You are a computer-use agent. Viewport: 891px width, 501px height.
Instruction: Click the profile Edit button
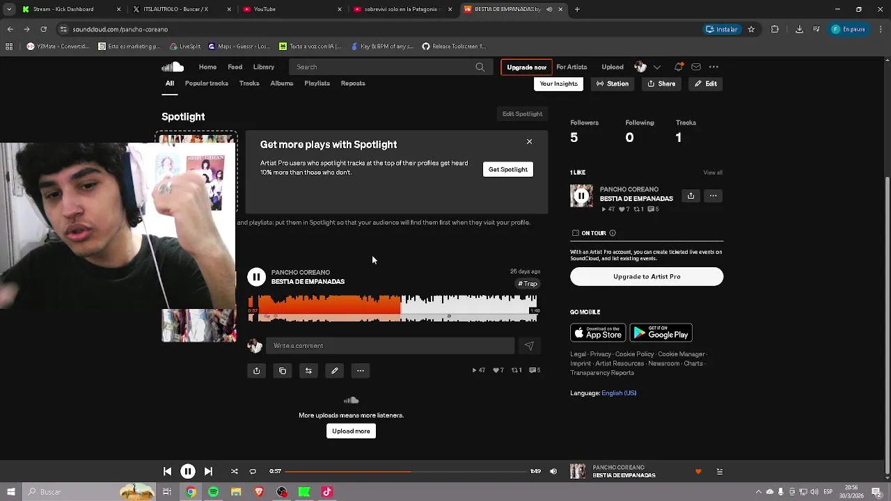[706, 83]
